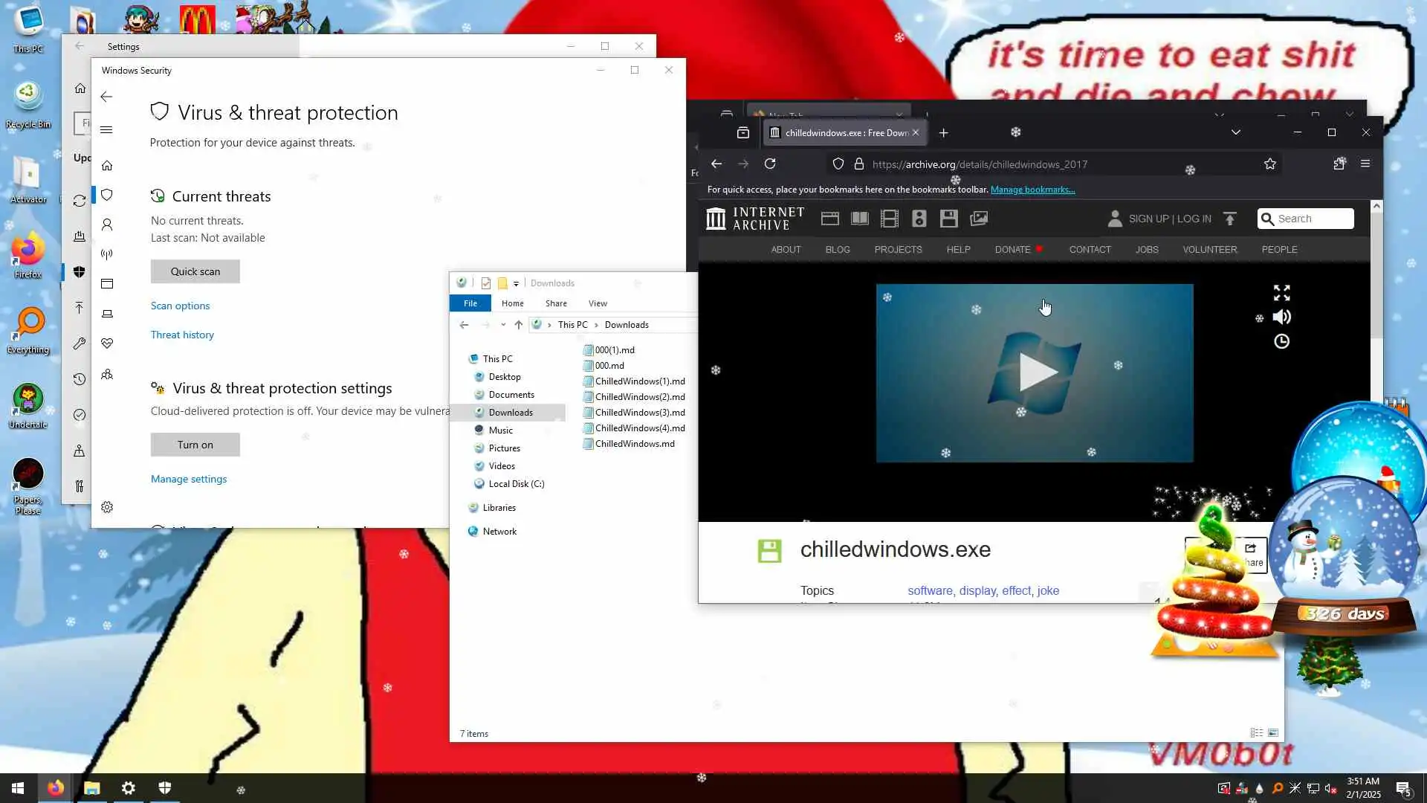
Task: Toggle the Windows Security hamburger navigation menu
Action: click(106, 130)
